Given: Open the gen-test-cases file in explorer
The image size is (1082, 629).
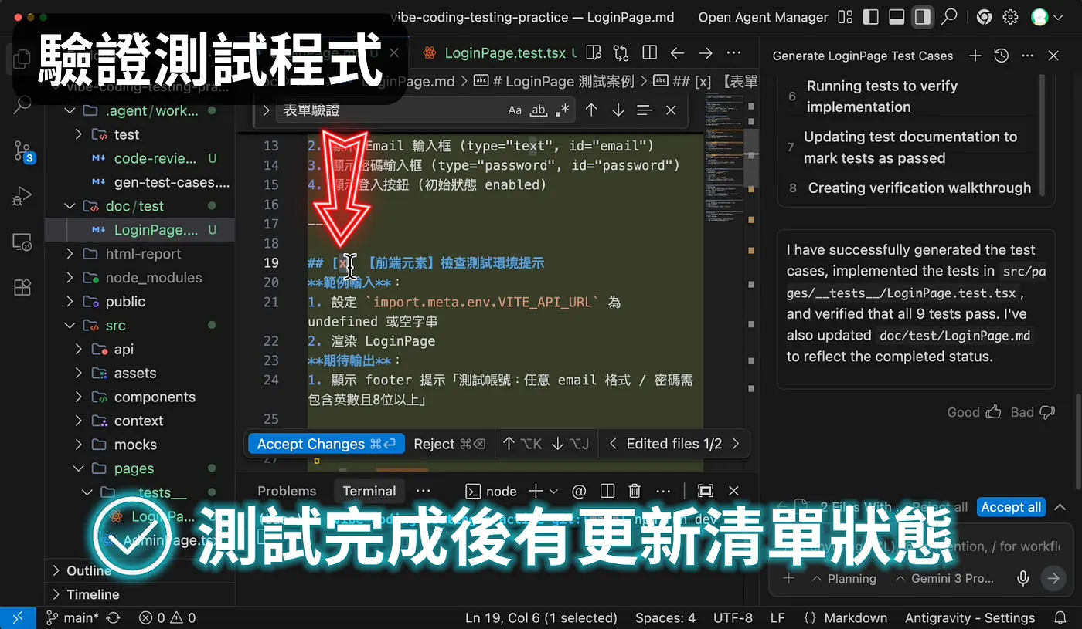Looking at the screenshot, I should tap(161, 182).
